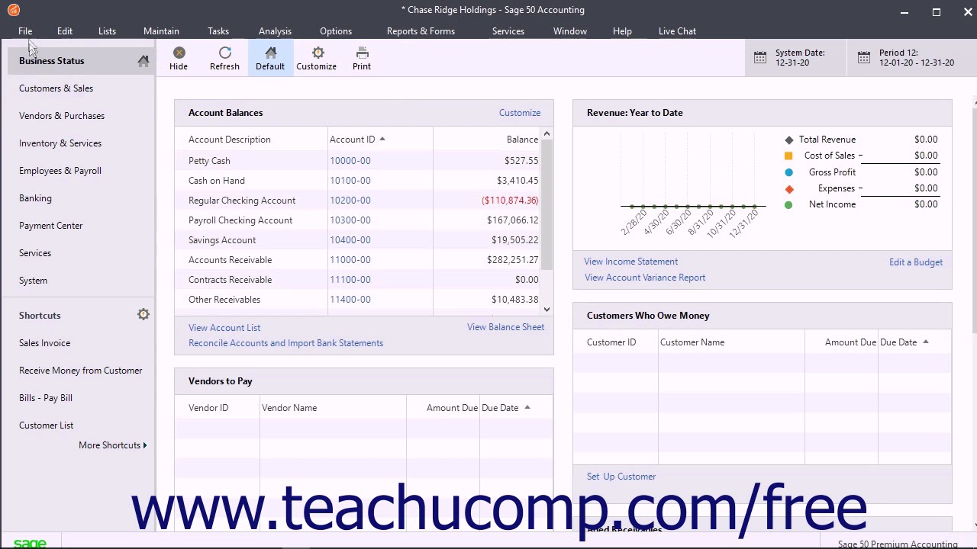
Task: Click the Account Balances scrollbar thumb
Action: pos(547,204)
